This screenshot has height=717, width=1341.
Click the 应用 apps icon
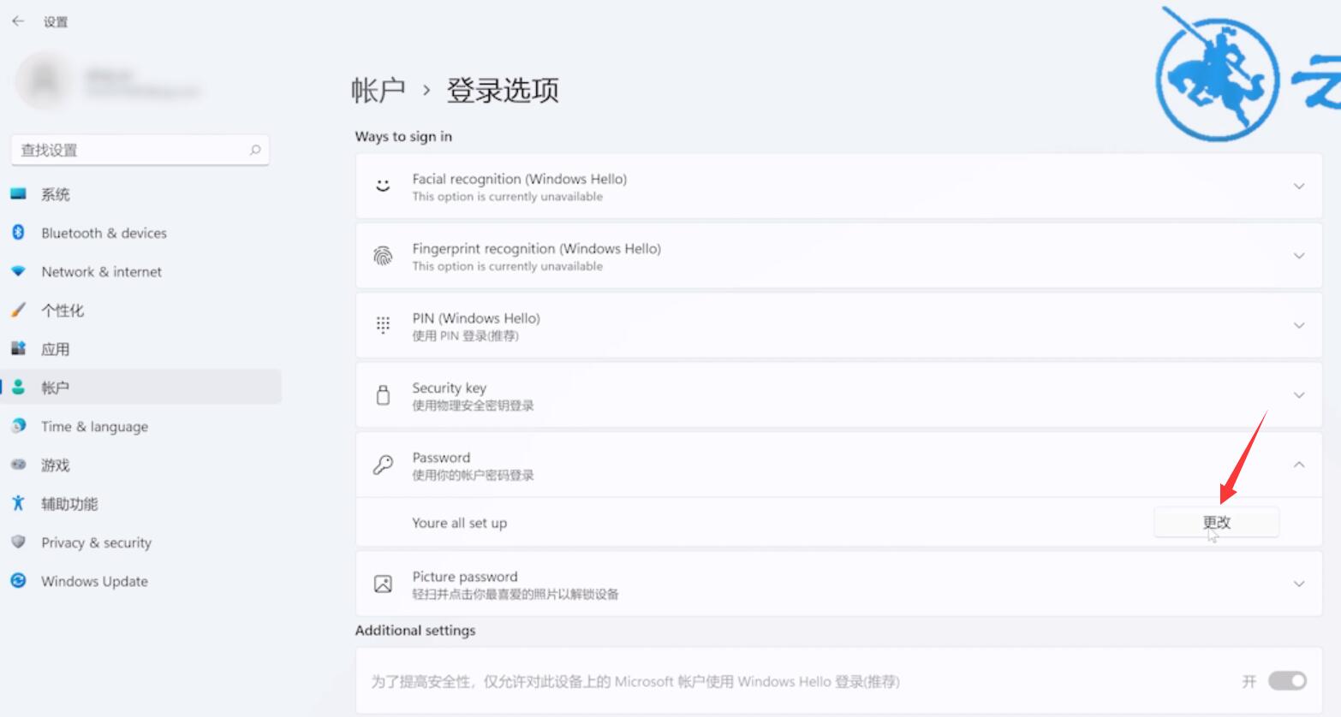coord(18,348)
